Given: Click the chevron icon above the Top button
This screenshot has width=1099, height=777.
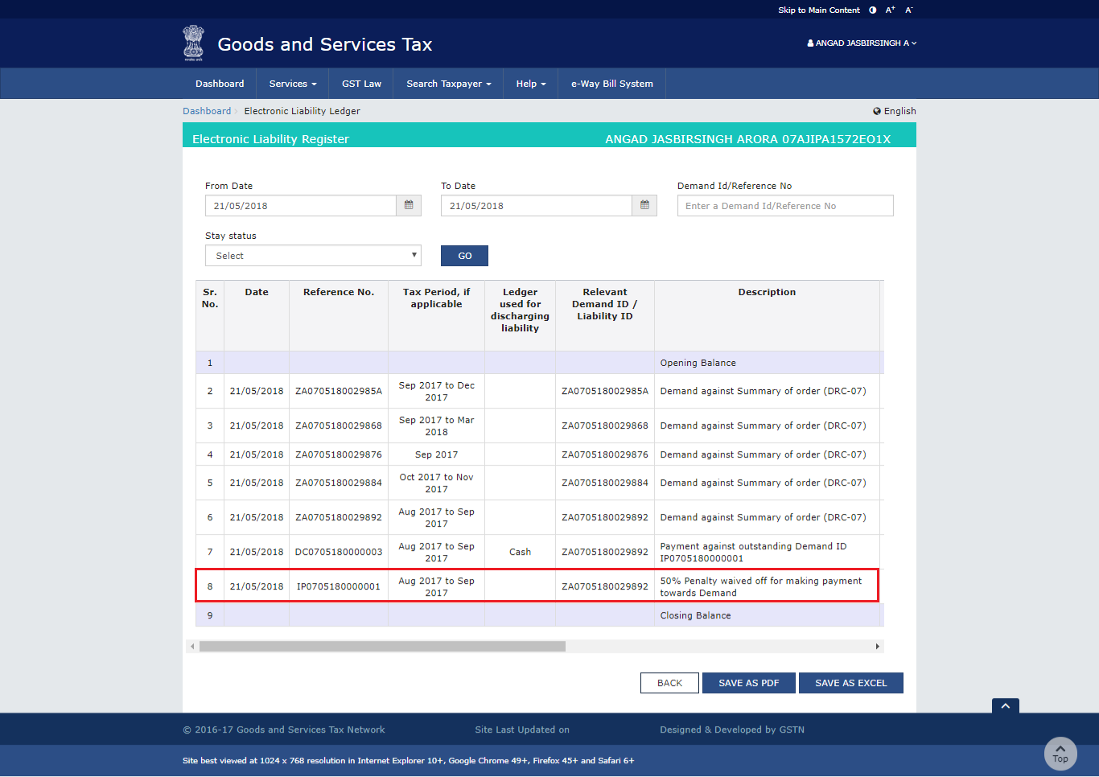Looking at the screenshot, I should [x=1005, y=705].
